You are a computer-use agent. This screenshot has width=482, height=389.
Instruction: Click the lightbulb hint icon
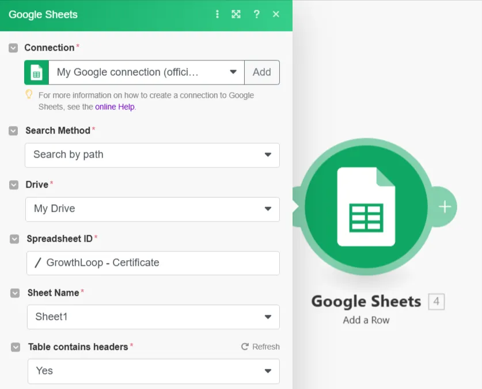[x=29, y=94]
